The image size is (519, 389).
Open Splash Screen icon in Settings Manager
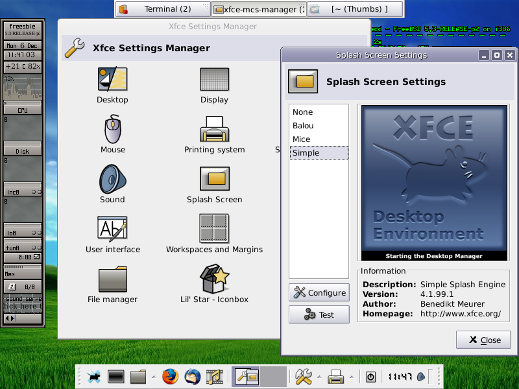(x=215, y=179)
